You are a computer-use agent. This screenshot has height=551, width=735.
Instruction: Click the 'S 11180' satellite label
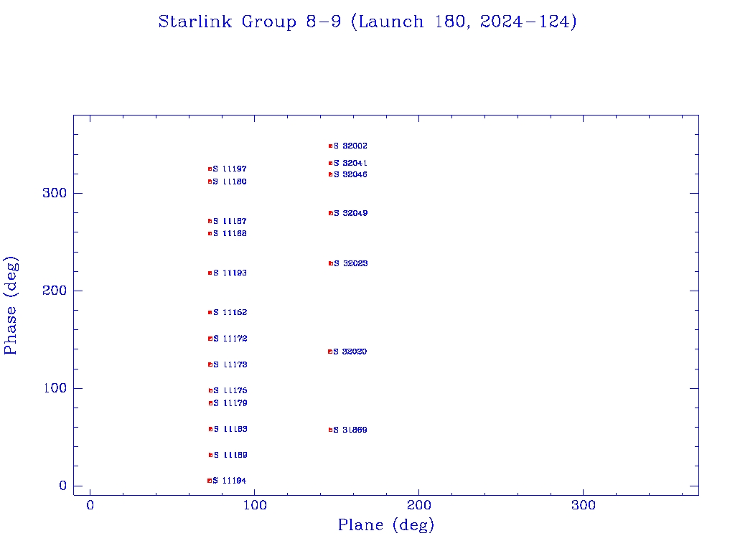(x=230, y=182)
